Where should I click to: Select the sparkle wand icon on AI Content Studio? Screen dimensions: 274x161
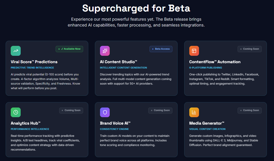(105, 51)
